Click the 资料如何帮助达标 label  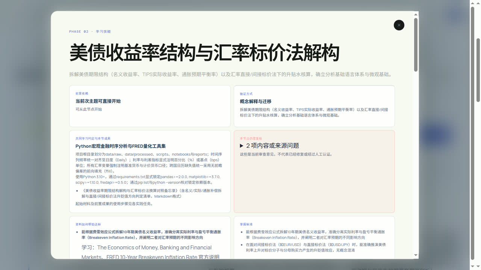point(88,224)
